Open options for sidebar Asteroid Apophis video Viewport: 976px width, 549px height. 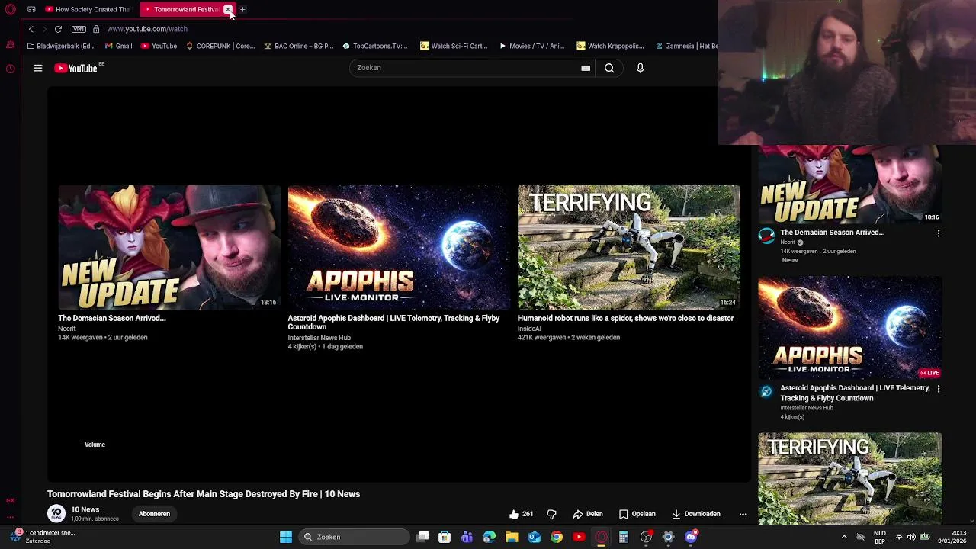[939, 389]
